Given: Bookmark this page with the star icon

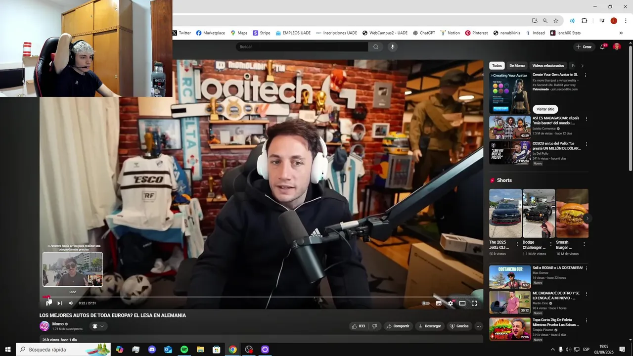Looking at the screenshot, I should coord(556,21).
